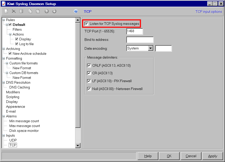Click the TCP input options link
This screenshot has height=162, width=225.
point(208,11)
